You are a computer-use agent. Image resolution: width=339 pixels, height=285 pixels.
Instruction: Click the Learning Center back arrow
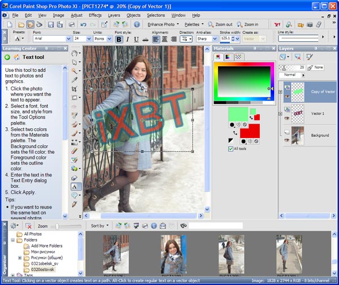tap(7, 57)
